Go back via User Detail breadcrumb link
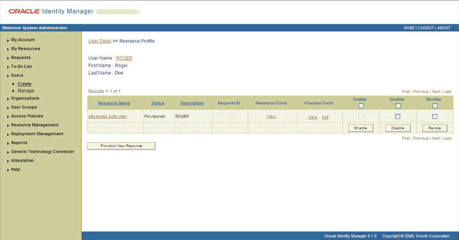 click(100, 41)
